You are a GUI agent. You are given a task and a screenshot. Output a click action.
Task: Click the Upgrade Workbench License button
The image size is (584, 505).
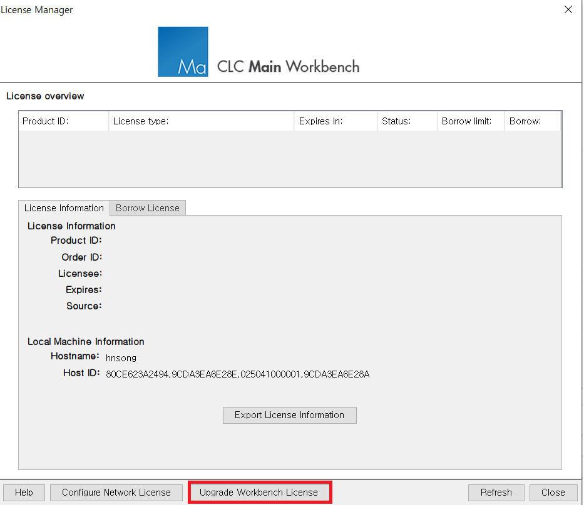tap(260, 492)
